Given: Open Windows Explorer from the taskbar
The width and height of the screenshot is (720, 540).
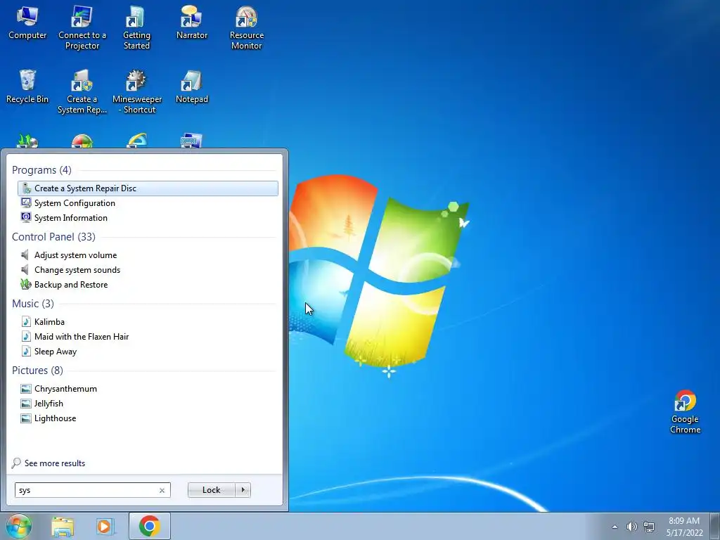Looking at the screenshot, I should (x=63, y=526).
